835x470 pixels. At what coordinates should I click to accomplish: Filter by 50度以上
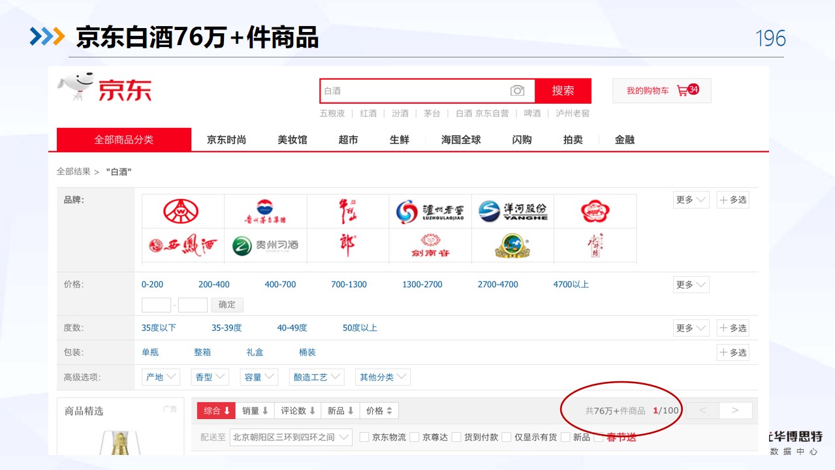360,328
